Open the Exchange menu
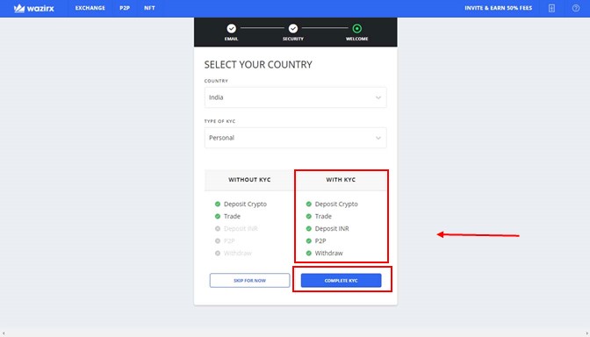 (x=90, y=8)
